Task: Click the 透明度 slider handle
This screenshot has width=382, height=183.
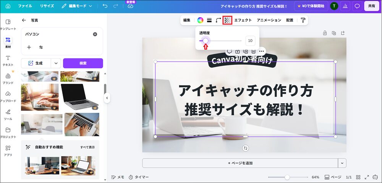Action: coord(206,41)
